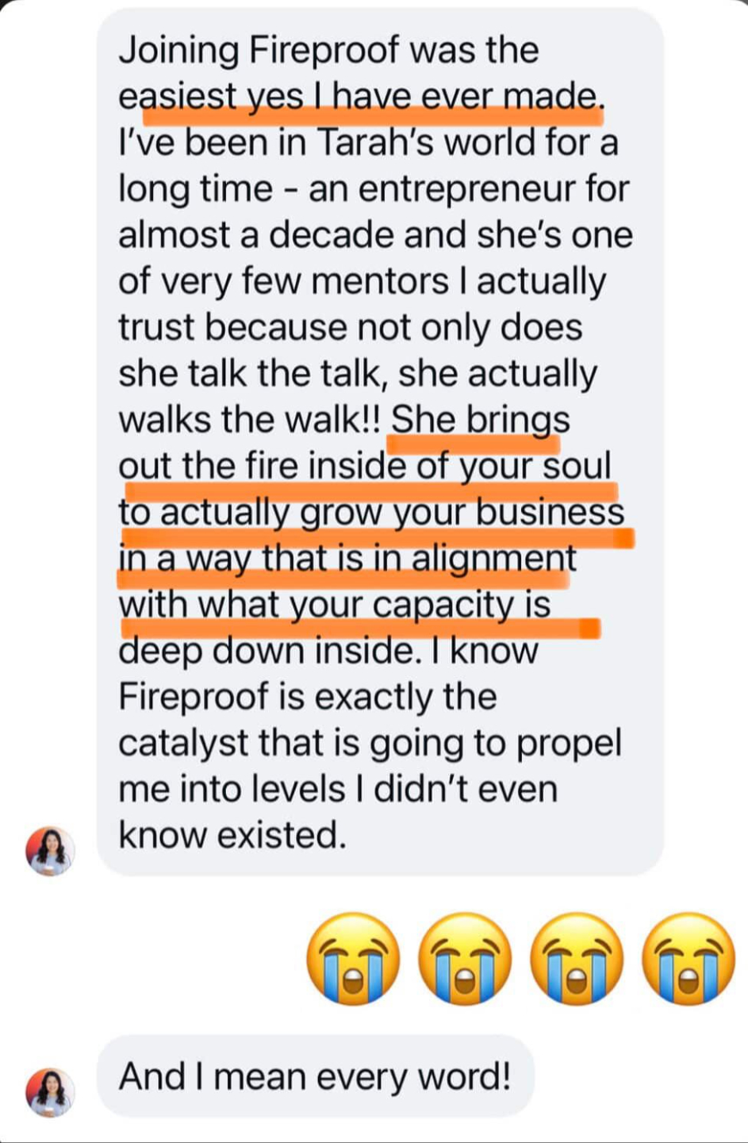This screenshot has width=748, height=1143.
Task: Click the orange highlight under "easiest yes I have ever made"
Action: [x=373, y=116]
